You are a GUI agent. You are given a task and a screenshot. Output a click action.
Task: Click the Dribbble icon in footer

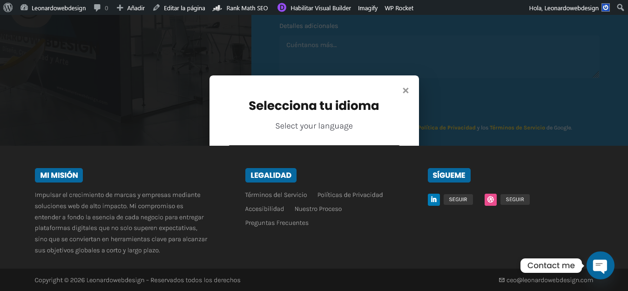tap(490, 200)
